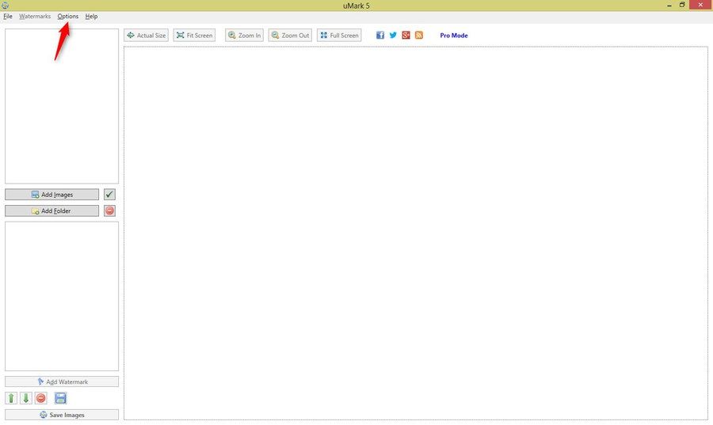Move watermark down with green down arrow
Screen dimensions: 713x425
[26, 398]
